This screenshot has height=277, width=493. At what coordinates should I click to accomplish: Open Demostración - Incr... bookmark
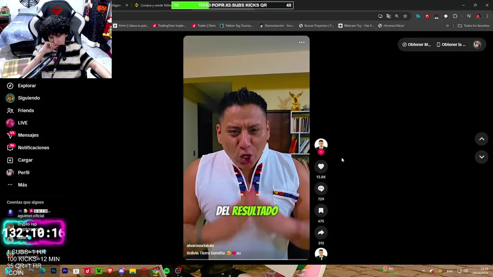pyautogui.click(x=277, y=26)
